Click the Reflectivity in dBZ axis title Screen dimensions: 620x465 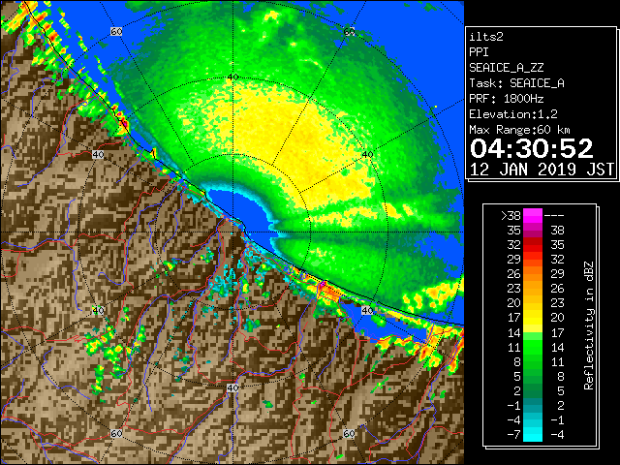tap(588, 325)
